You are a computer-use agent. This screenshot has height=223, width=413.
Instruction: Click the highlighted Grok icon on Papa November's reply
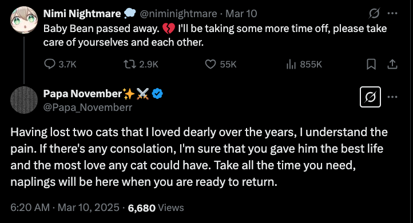tap(370, 97)
